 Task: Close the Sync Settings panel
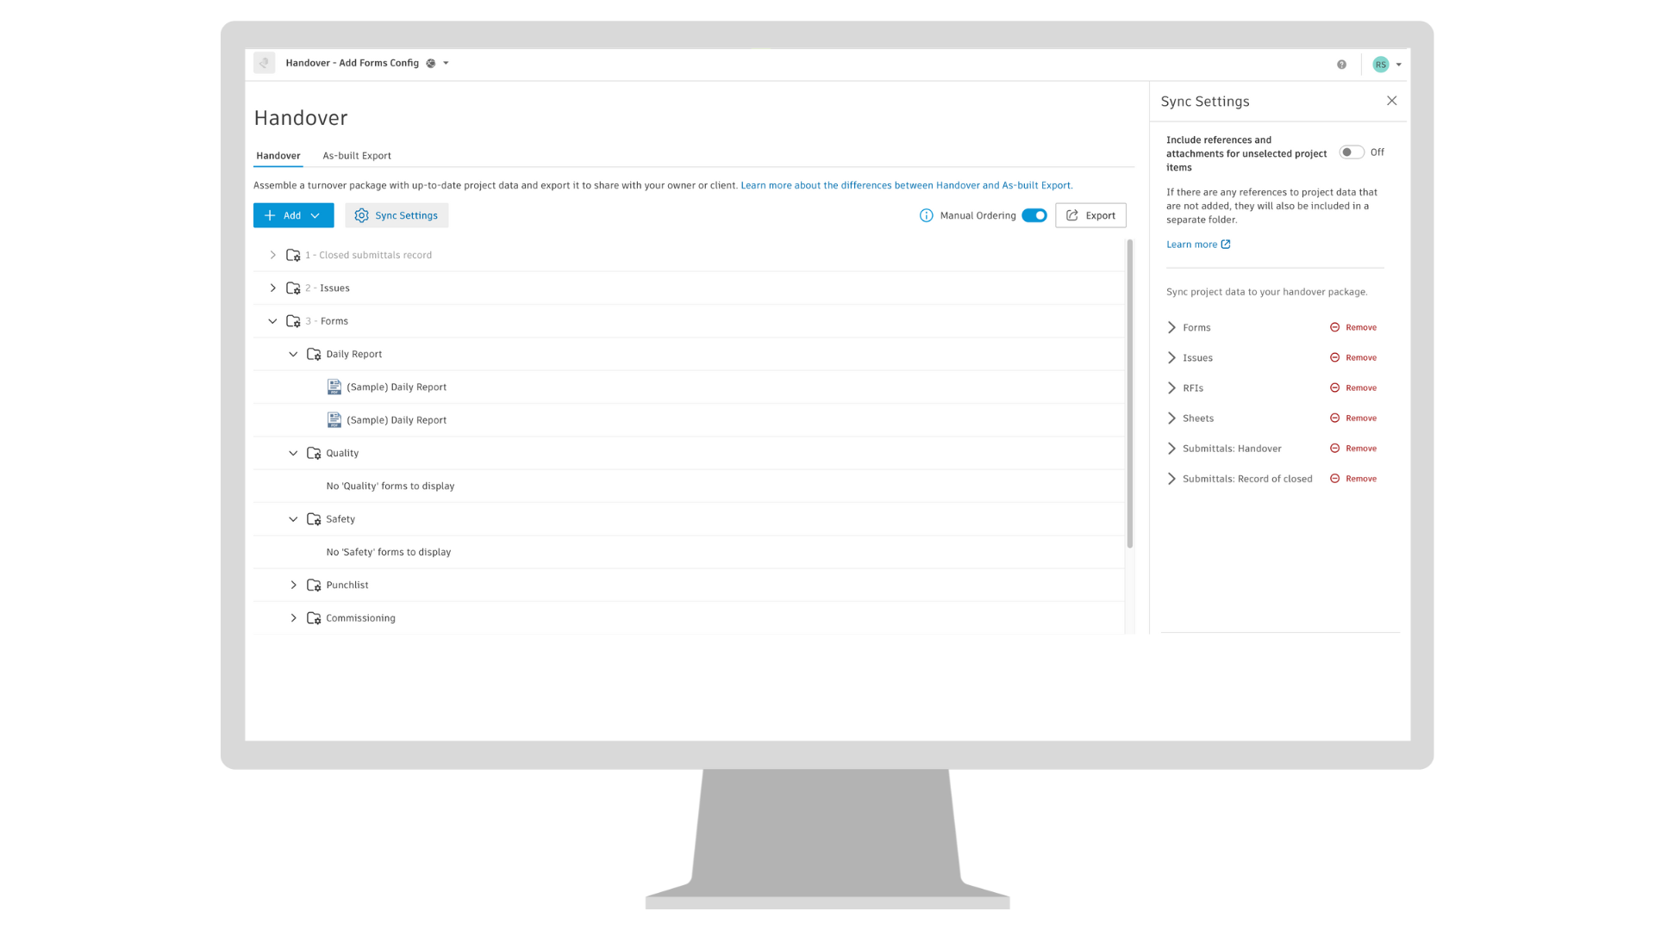click(x=1391, y=101)
